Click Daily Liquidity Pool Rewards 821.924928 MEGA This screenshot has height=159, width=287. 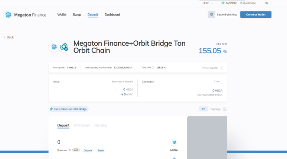tap(108, 68)
